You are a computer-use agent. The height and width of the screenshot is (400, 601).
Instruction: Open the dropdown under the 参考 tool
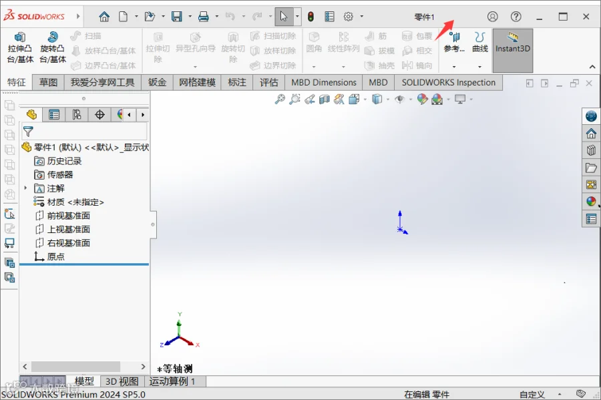(x=454, y=67)
